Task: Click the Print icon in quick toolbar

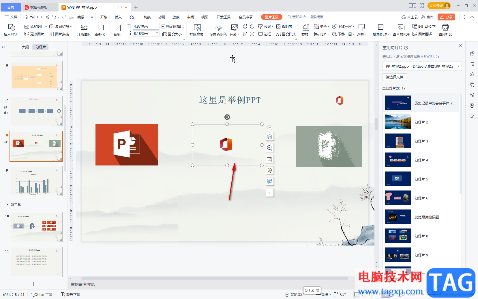Action: (x=40, y=17)
